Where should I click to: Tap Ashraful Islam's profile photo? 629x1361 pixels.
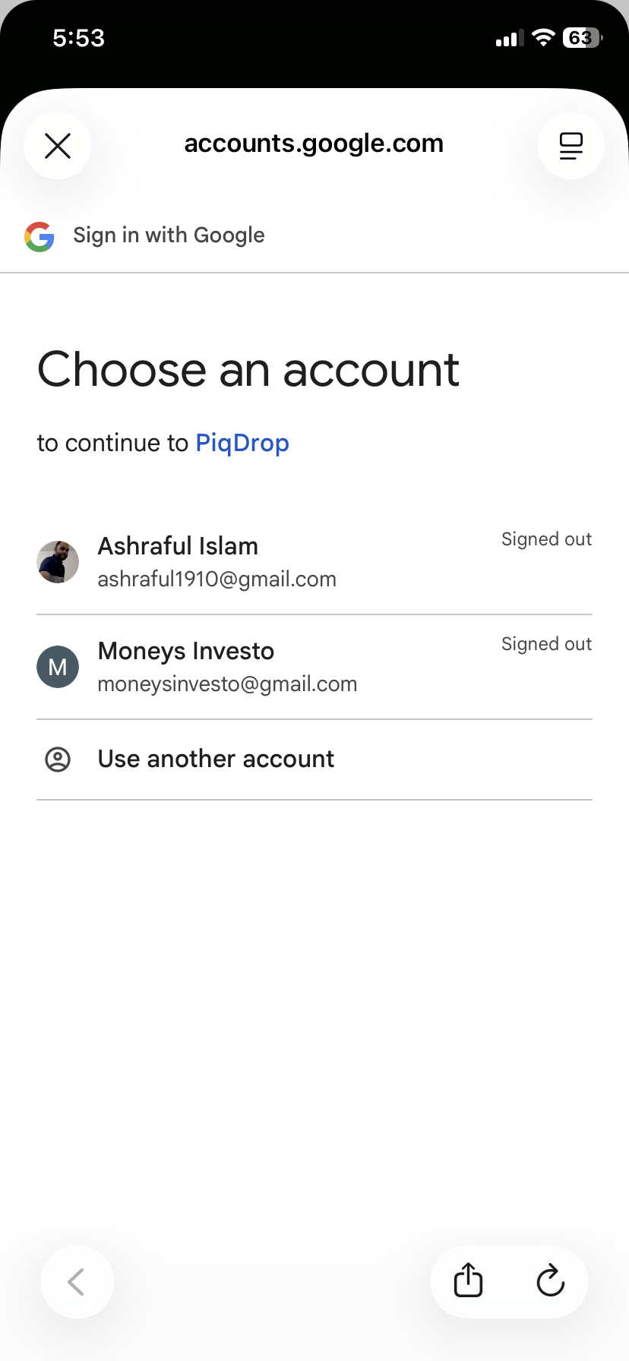(58, 562)
